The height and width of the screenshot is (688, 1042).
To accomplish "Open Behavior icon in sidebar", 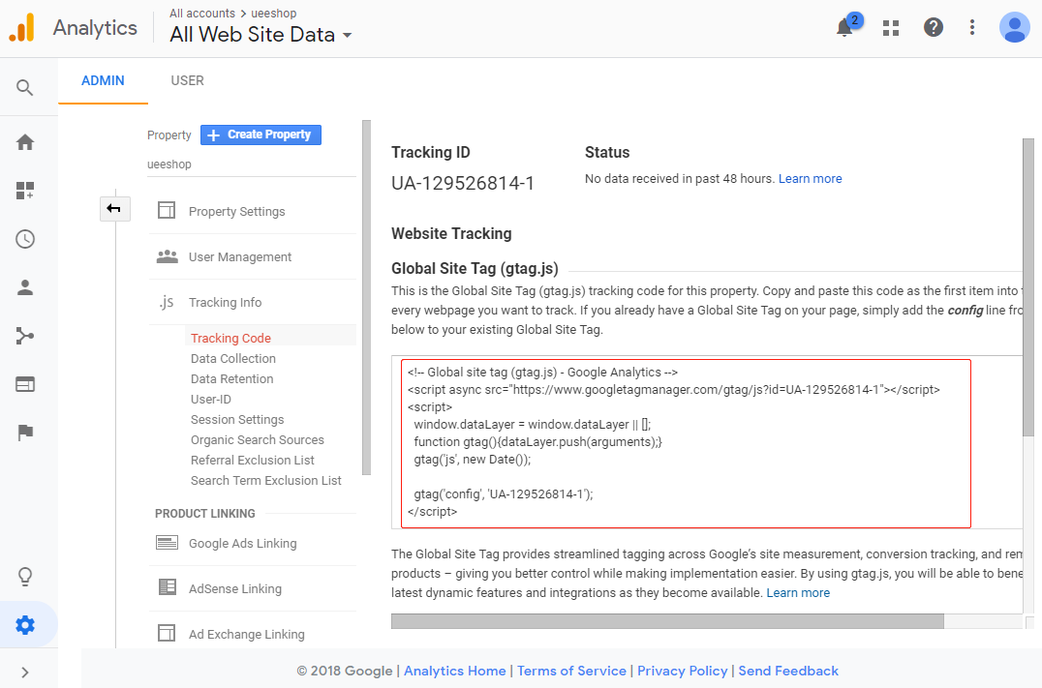I will tap(25, 384).
